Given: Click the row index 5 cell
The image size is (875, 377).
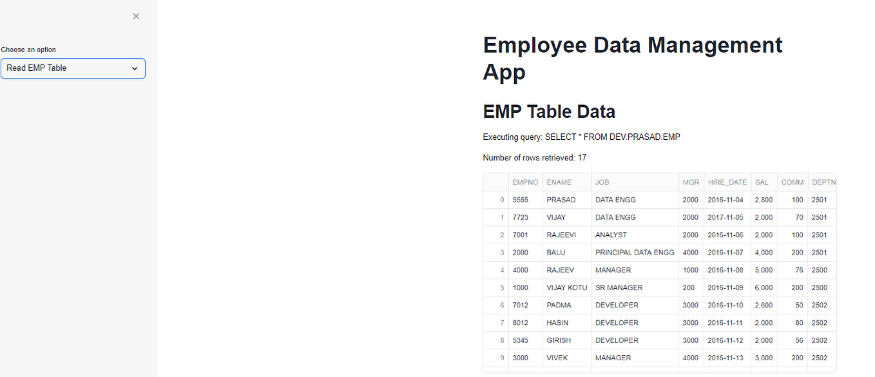Looking at the screenshot, I should tap(502, 287).
